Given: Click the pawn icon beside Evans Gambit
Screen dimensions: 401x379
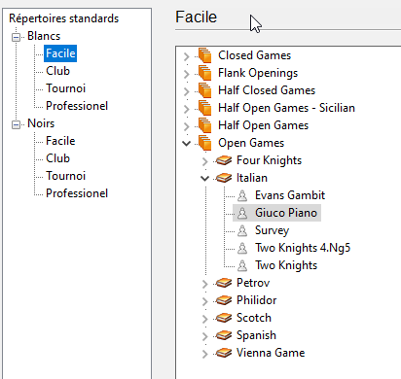Looking at the screenshot, I should point(242,195).
